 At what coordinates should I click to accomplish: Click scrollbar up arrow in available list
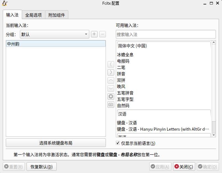click(x=214, y=42)
